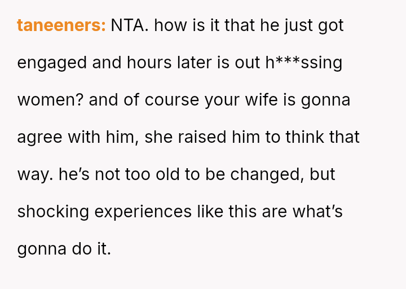Click the word what's in the comment
This screenshot has height=289, width=406.
tap(317, 212)
